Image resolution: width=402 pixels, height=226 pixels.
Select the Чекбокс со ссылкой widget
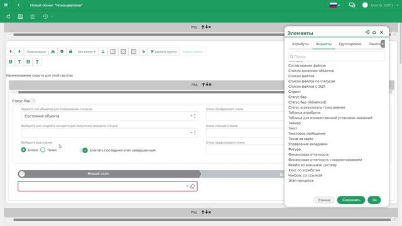[305, 176]
